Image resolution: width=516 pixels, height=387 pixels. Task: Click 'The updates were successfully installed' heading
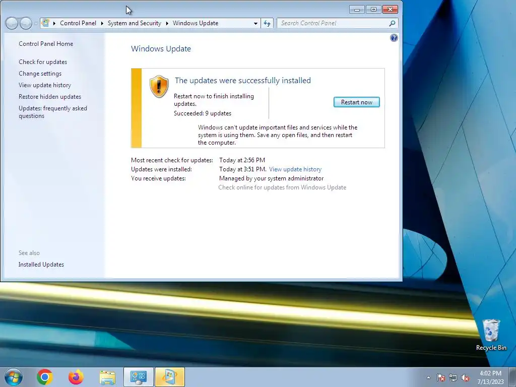pos(242,80)
